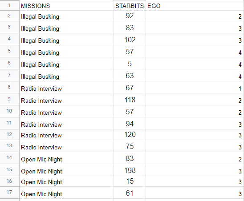Image resolution: width=244 pixels, height=201 pixels.
Task: Click the starbits cell with value 5
Action: point(130,63)
